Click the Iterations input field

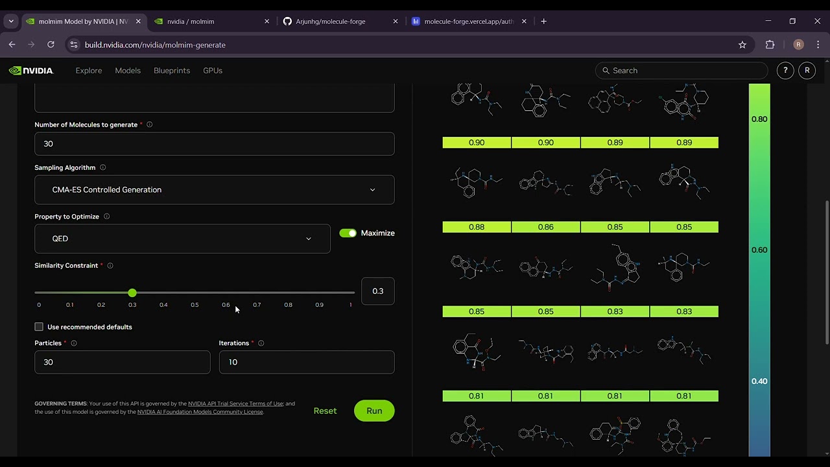point(307,362)
